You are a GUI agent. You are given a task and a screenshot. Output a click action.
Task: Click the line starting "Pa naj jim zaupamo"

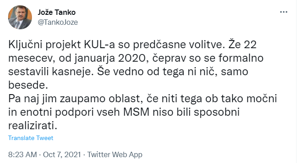click(x=143, y=99)
